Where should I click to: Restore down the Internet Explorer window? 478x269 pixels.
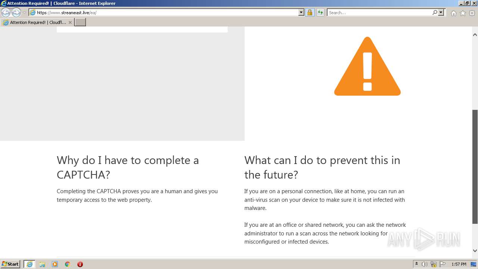467,3
